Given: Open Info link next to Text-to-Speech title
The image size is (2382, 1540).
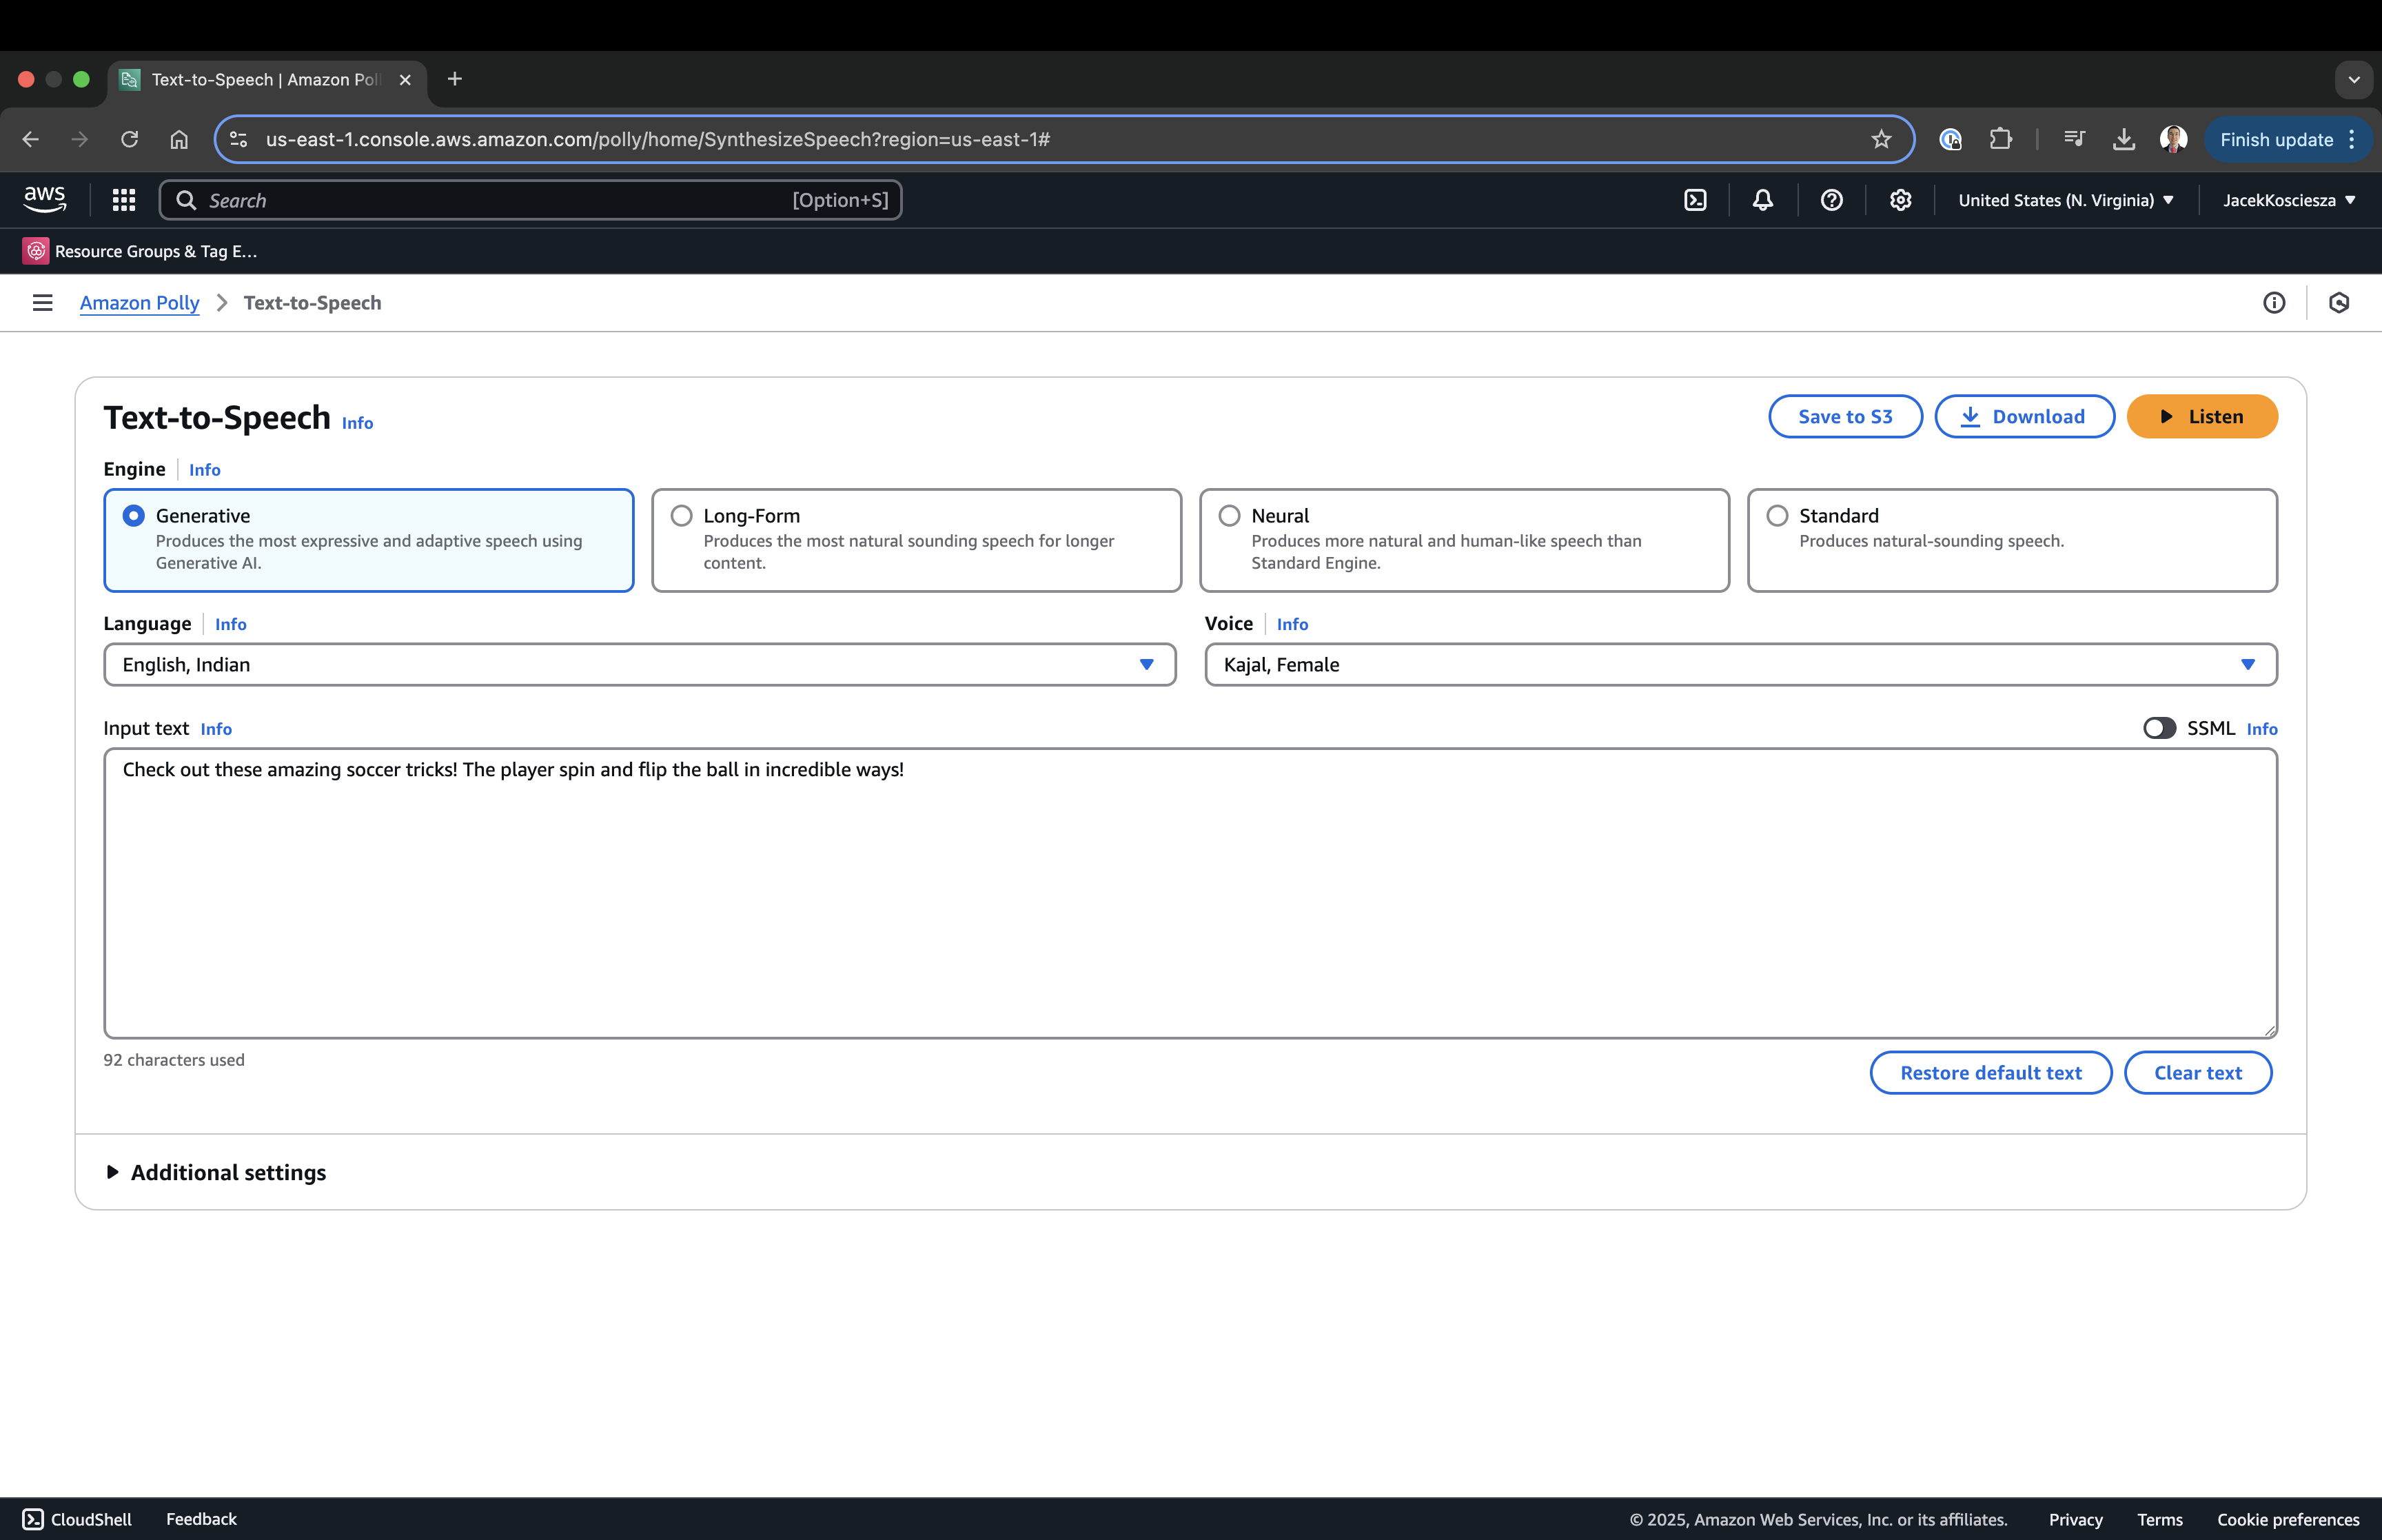Looking at the screenshot, I should [357, 423].
